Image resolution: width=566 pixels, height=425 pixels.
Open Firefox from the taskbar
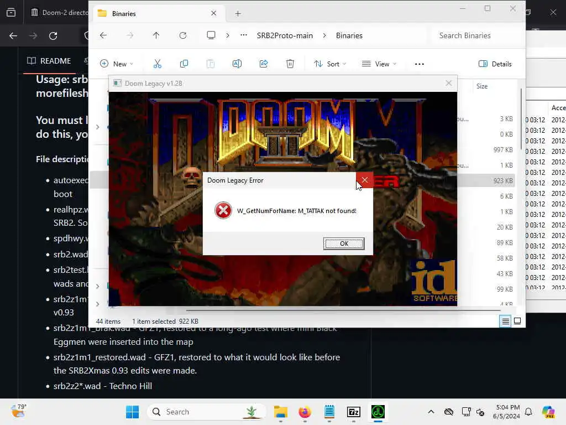click(305, 412)
